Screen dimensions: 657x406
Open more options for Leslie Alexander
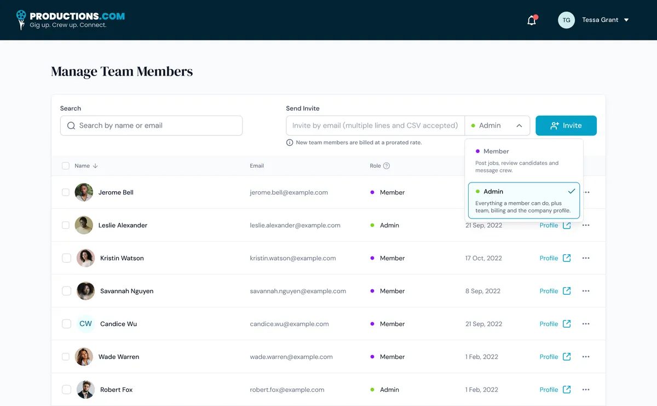pos(586,225)
